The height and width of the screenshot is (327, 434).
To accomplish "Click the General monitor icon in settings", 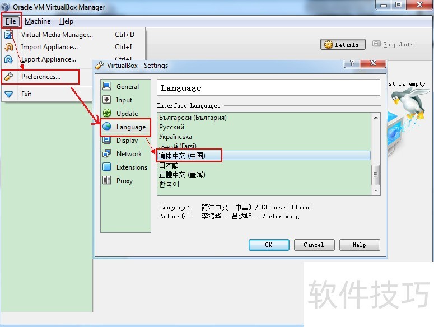I will pos(107,86).
